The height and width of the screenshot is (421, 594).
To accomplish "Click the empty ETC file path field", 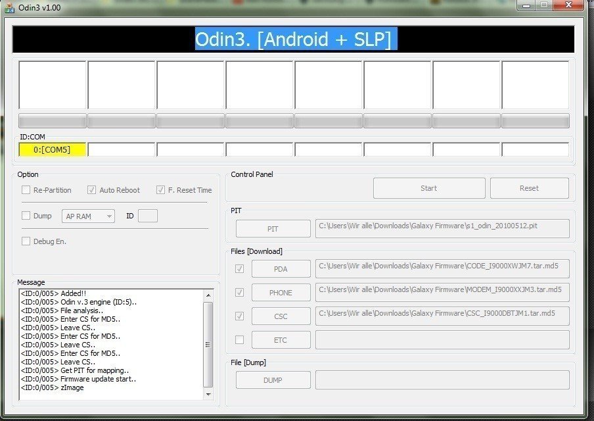I will (x=442, y=340).
